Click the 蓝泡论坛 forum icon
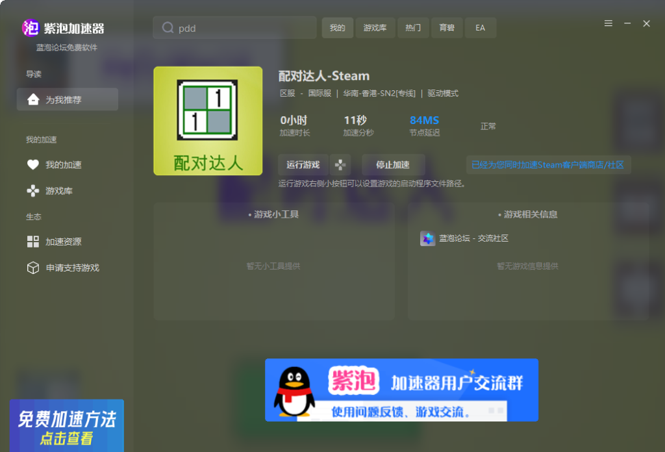The width and height of the screenshot is (665, 452). pyautogui.click(x=427, y=238)
